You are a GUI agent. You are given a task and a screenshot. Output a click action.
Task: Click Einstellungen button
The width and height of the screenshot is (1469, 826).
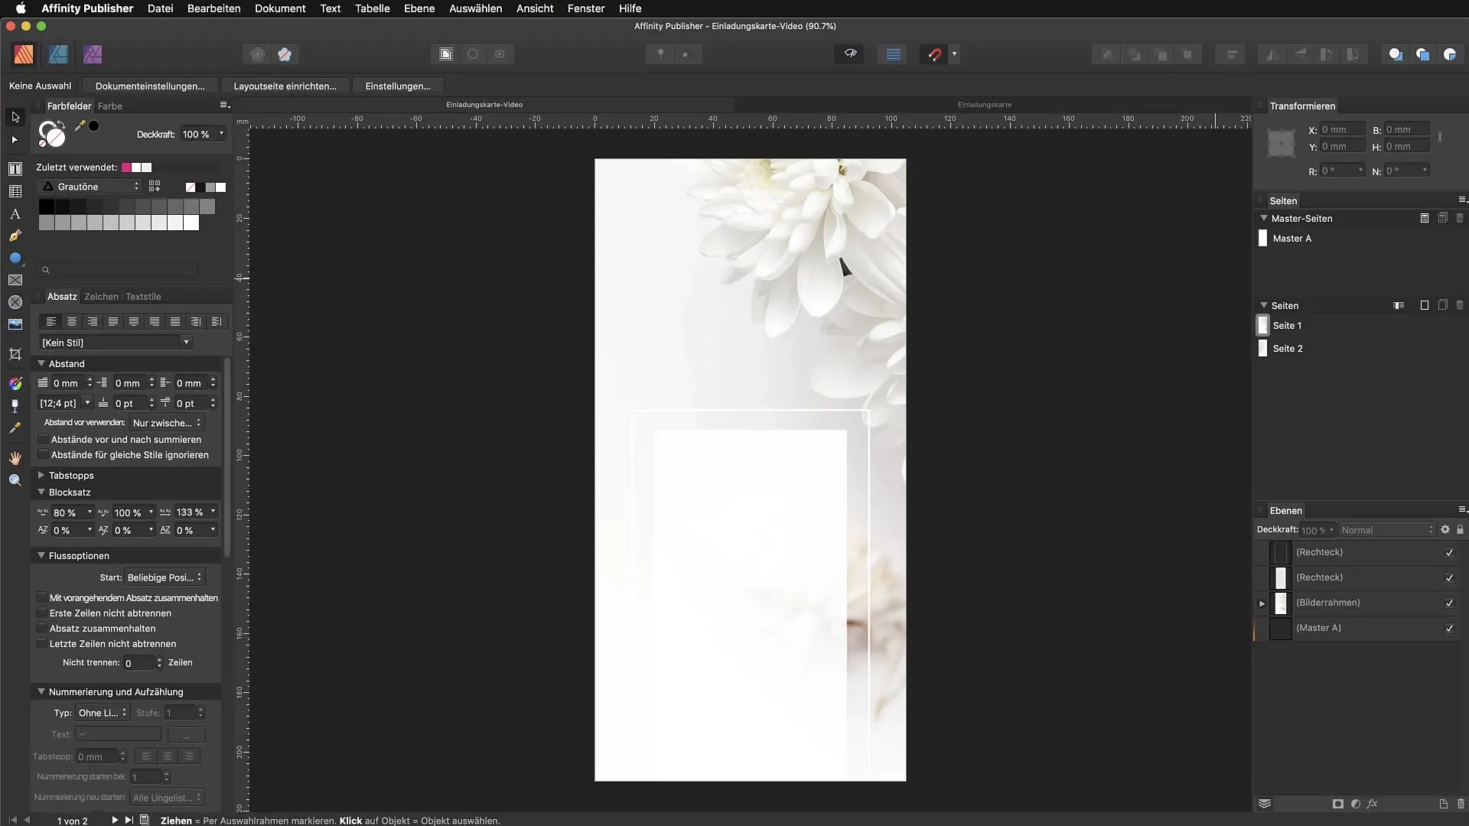coord(398,86)
